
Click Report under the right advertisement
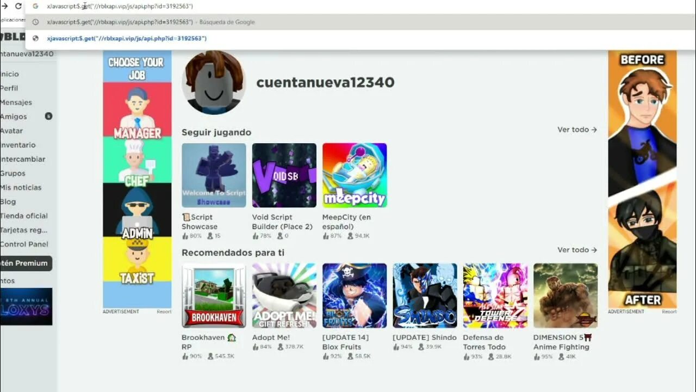coord(669,312)
